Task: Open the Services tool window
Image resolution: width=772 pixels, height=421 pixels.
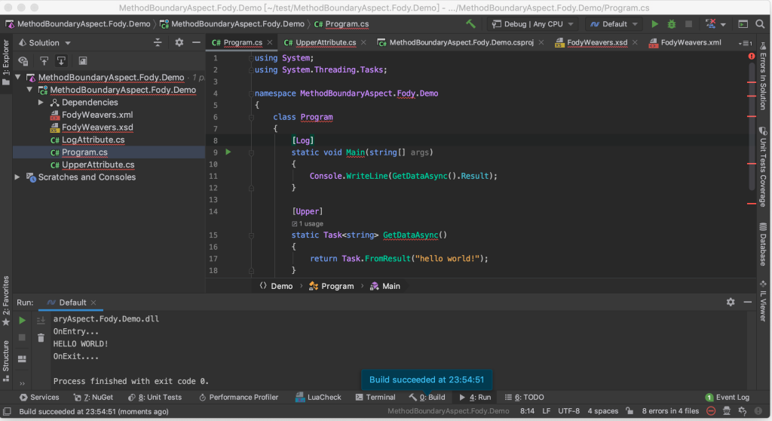Action: click(39, 398)
